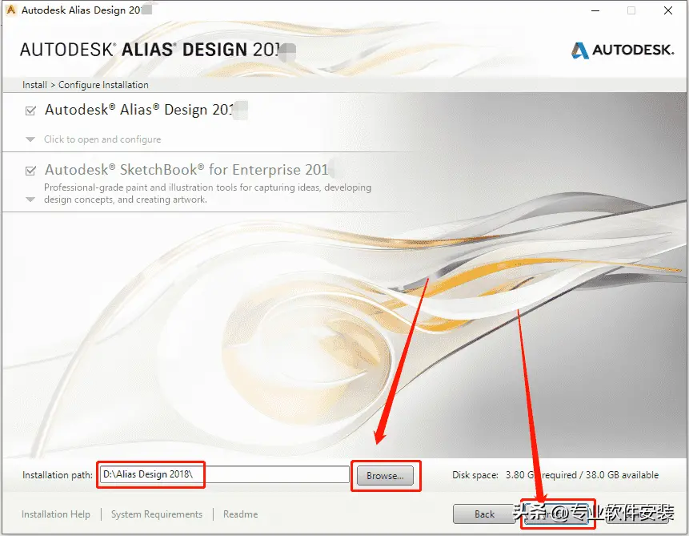Click the SketchBook description text
Viewport: 689px width, 536px height.
[207, 194]
